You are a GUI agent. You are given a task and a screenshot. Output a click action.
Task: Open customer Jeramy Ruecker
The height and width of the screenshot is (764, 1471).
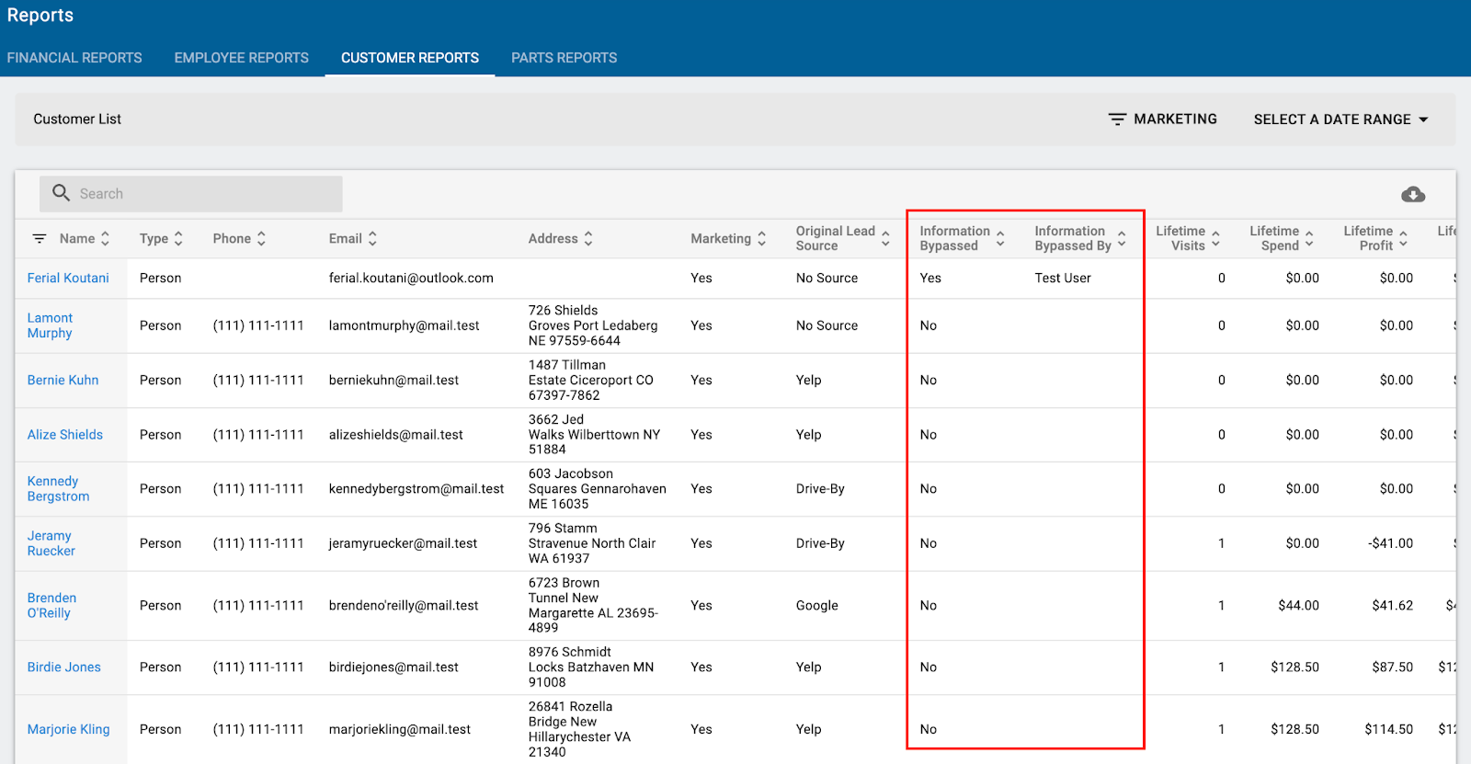tap(51, 543)
